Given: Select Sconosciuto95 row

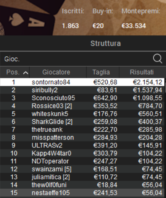Looking at the screenshot, I should [82, 98].
